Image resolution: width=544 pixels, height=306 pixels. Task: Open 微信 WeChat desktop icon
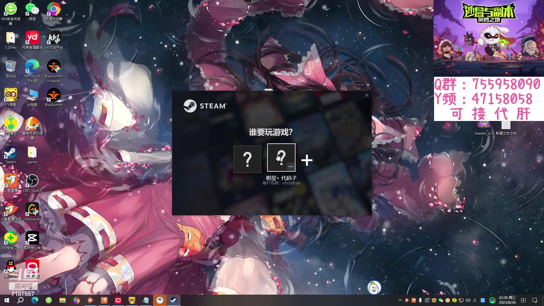[32, 12]
